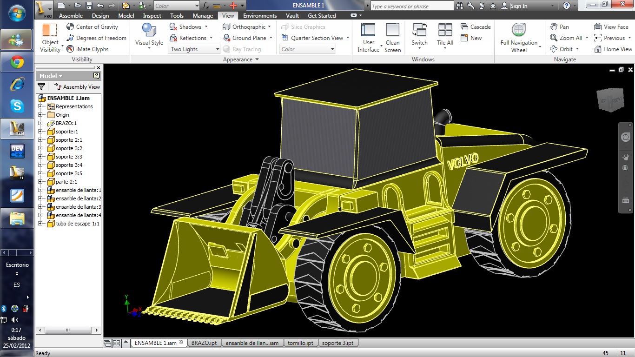
Task: Click the Home View icon
Action: coord(613,49)
